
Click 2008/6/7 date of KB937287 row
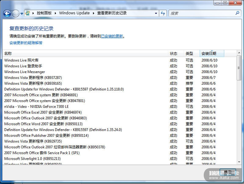click(209, 78)
